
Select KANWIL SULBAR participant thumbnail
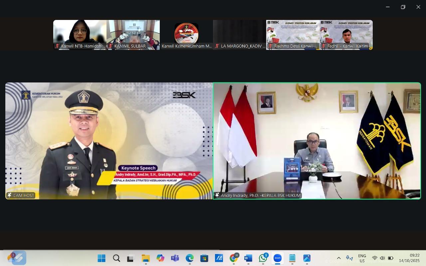133,35
